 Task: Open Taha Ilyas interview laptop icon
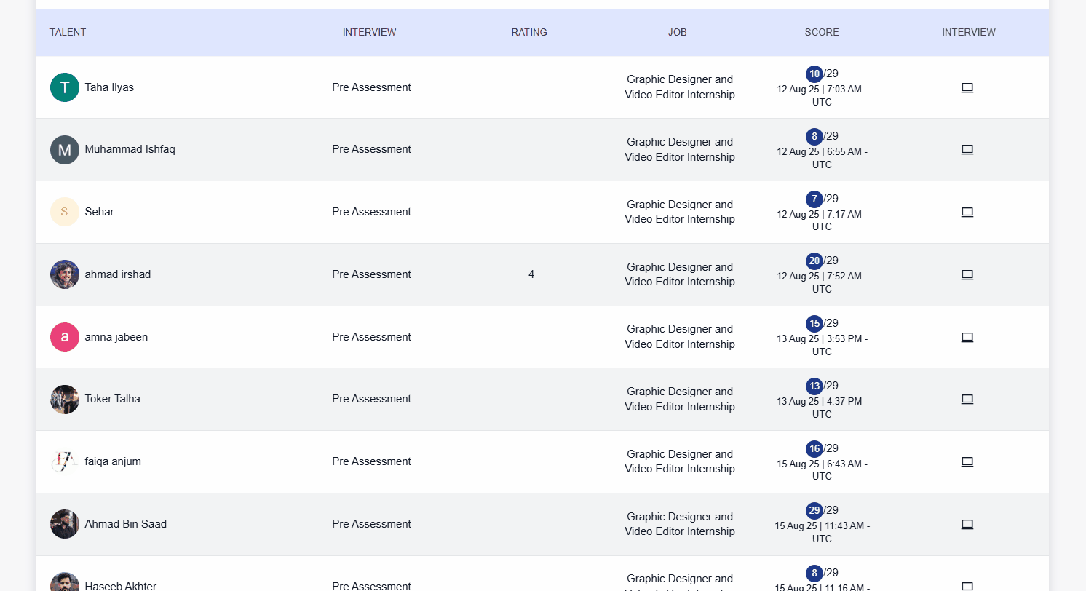coord(967,87)
